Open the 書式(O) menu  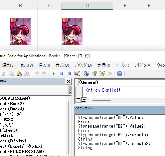pos(62,65)
